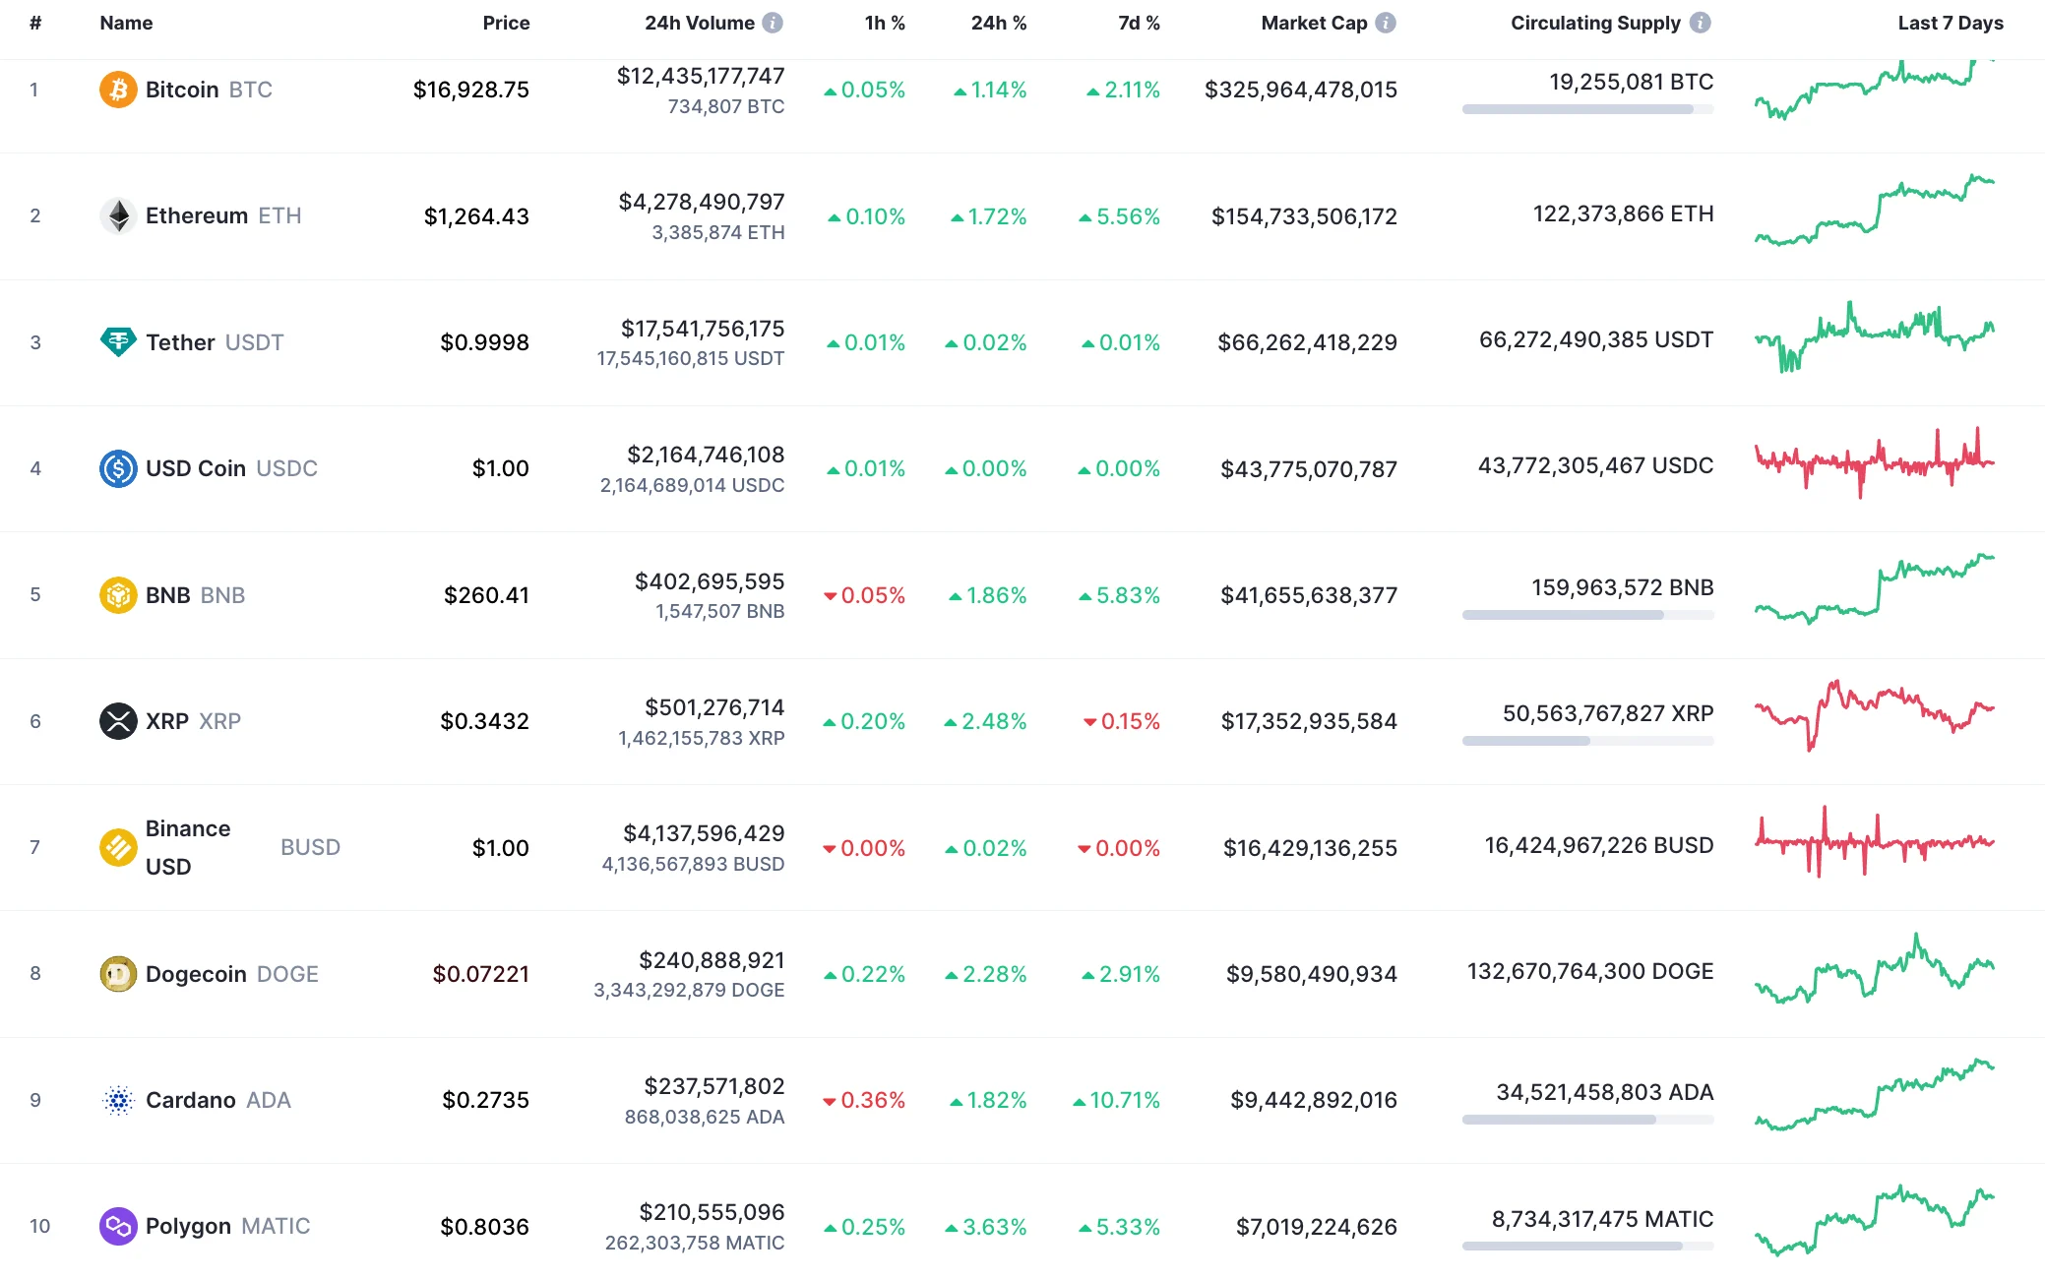Click the Binance USD logo icon
This screenshot has width=2045, height=1279.
click(x=117, y=846)
